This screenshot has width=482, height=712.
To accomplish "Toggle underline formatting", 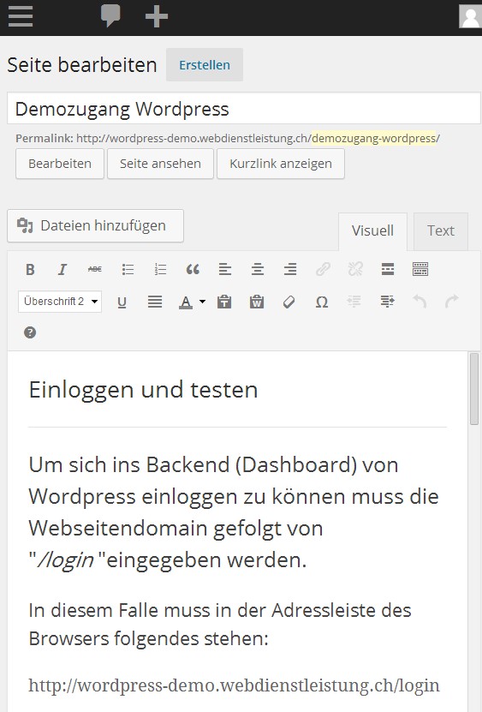I will click(122, 302).
